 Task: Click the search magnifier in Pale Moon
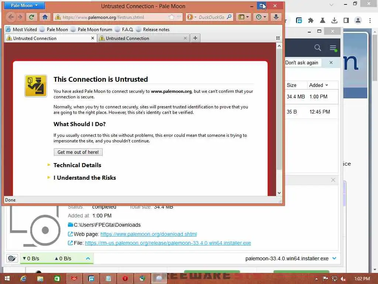pyautogui.click(x=229, y=17)
